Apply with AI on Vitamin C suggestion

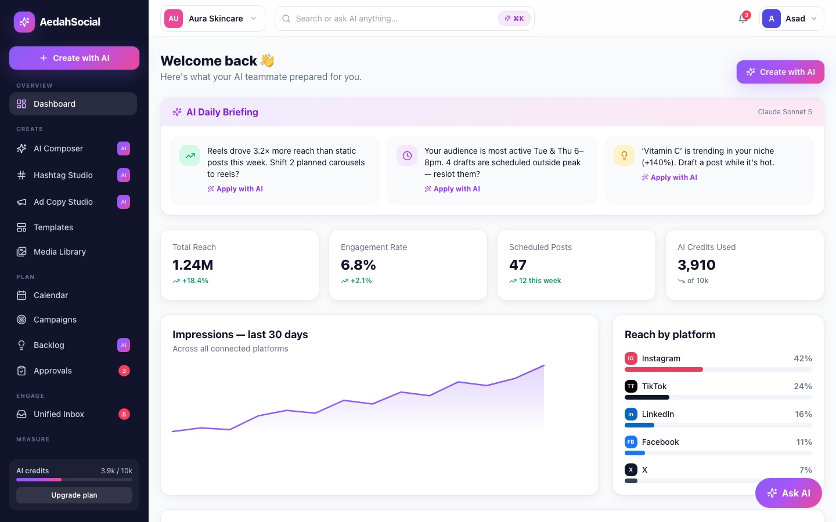[x=669, y=177]
